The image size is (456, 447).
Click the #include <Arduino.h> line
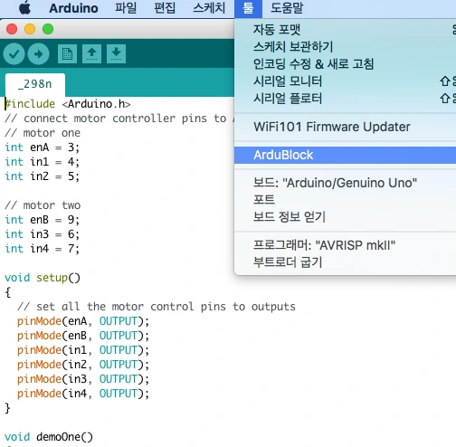68,104
